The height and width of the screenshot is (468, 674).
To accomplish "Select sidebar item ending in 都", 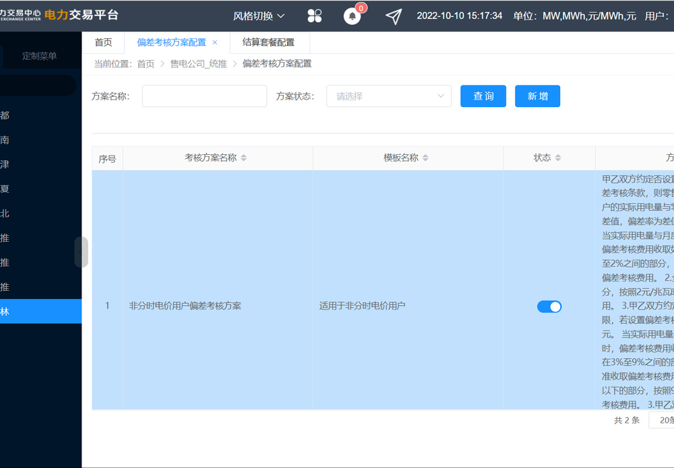I will click(x=41, y=115).
